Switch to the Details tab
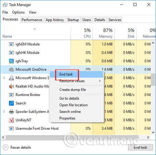The height and width of the screenshot is (155, 156). 100,20
